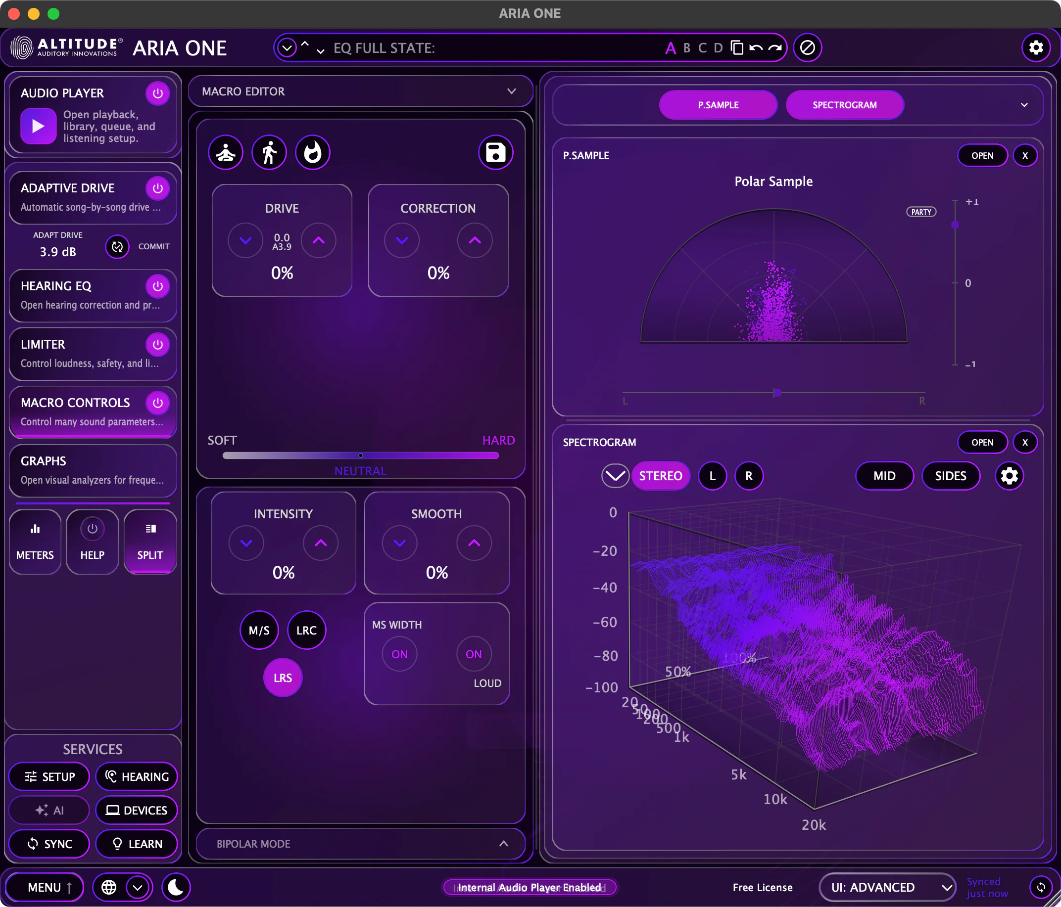
Task: Click the Adapt Drive commit refresh icon
Action: pos(117,247)
